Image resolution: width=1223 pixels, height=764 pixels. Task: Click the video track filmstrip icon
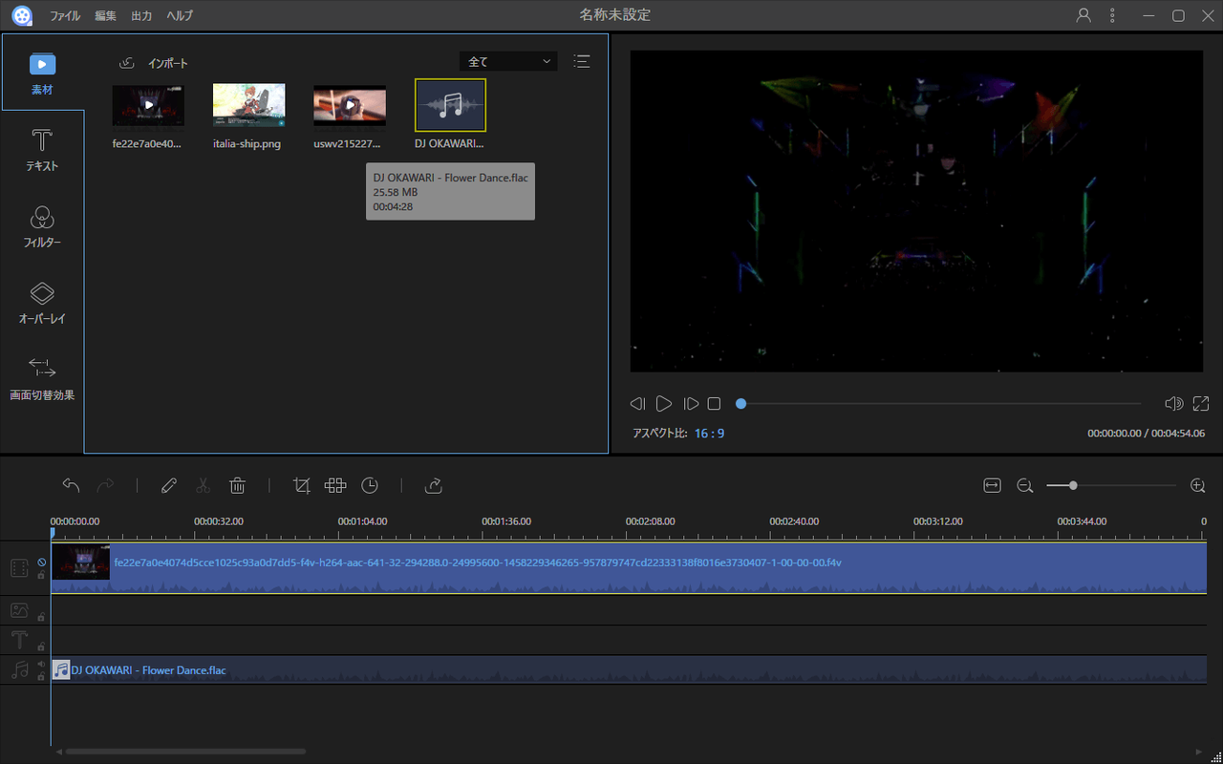pos(19,568)
